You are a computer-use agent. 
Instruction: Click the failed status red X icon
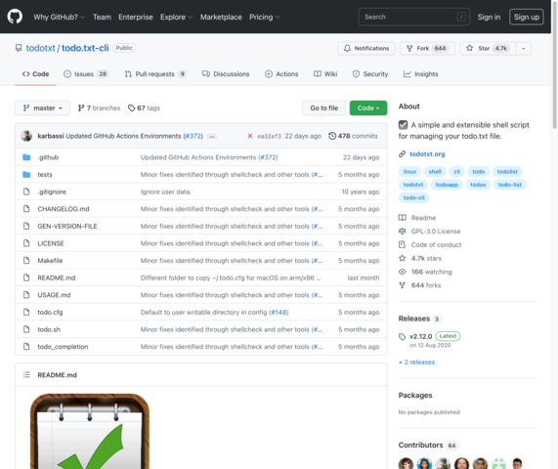point(250,136)
